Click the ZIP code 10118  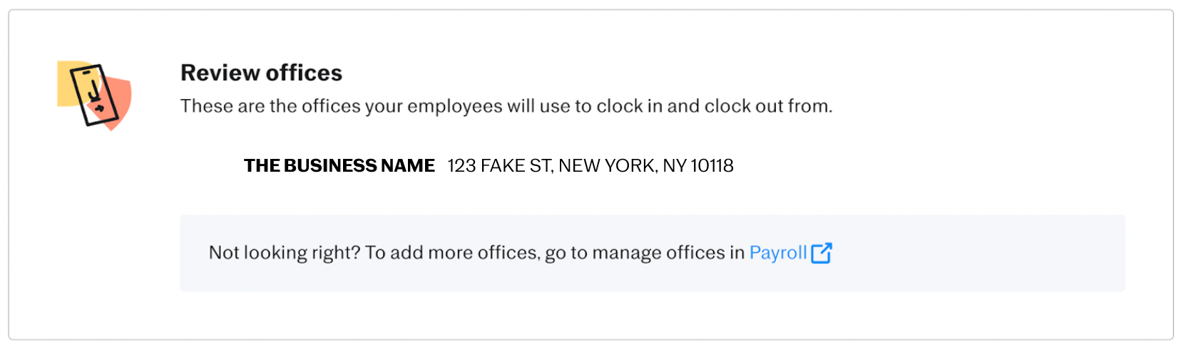point(712,165)
